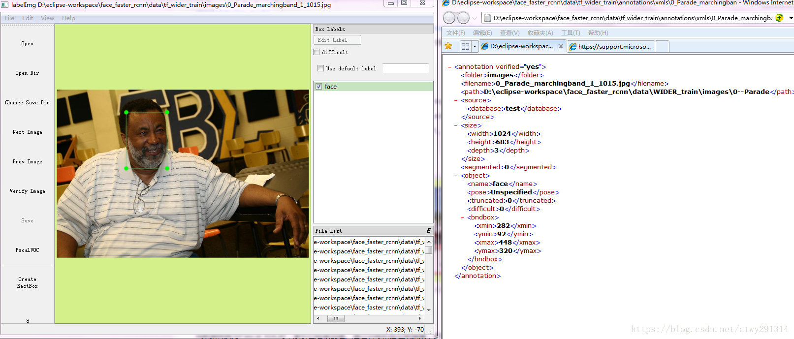Open the File menu in labelImg

[9, 18]
